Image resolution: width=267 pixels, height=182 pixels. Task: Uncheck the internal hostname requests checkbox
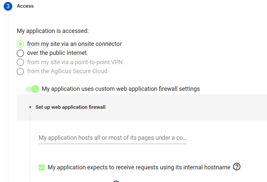42,167
